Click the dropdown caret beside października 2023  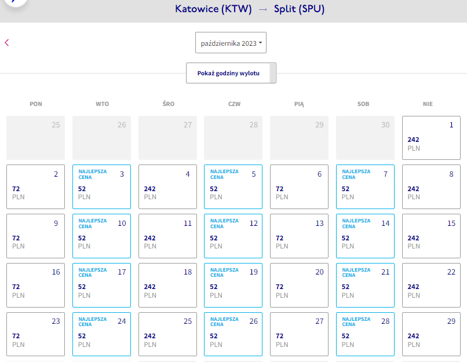(260, 43)
